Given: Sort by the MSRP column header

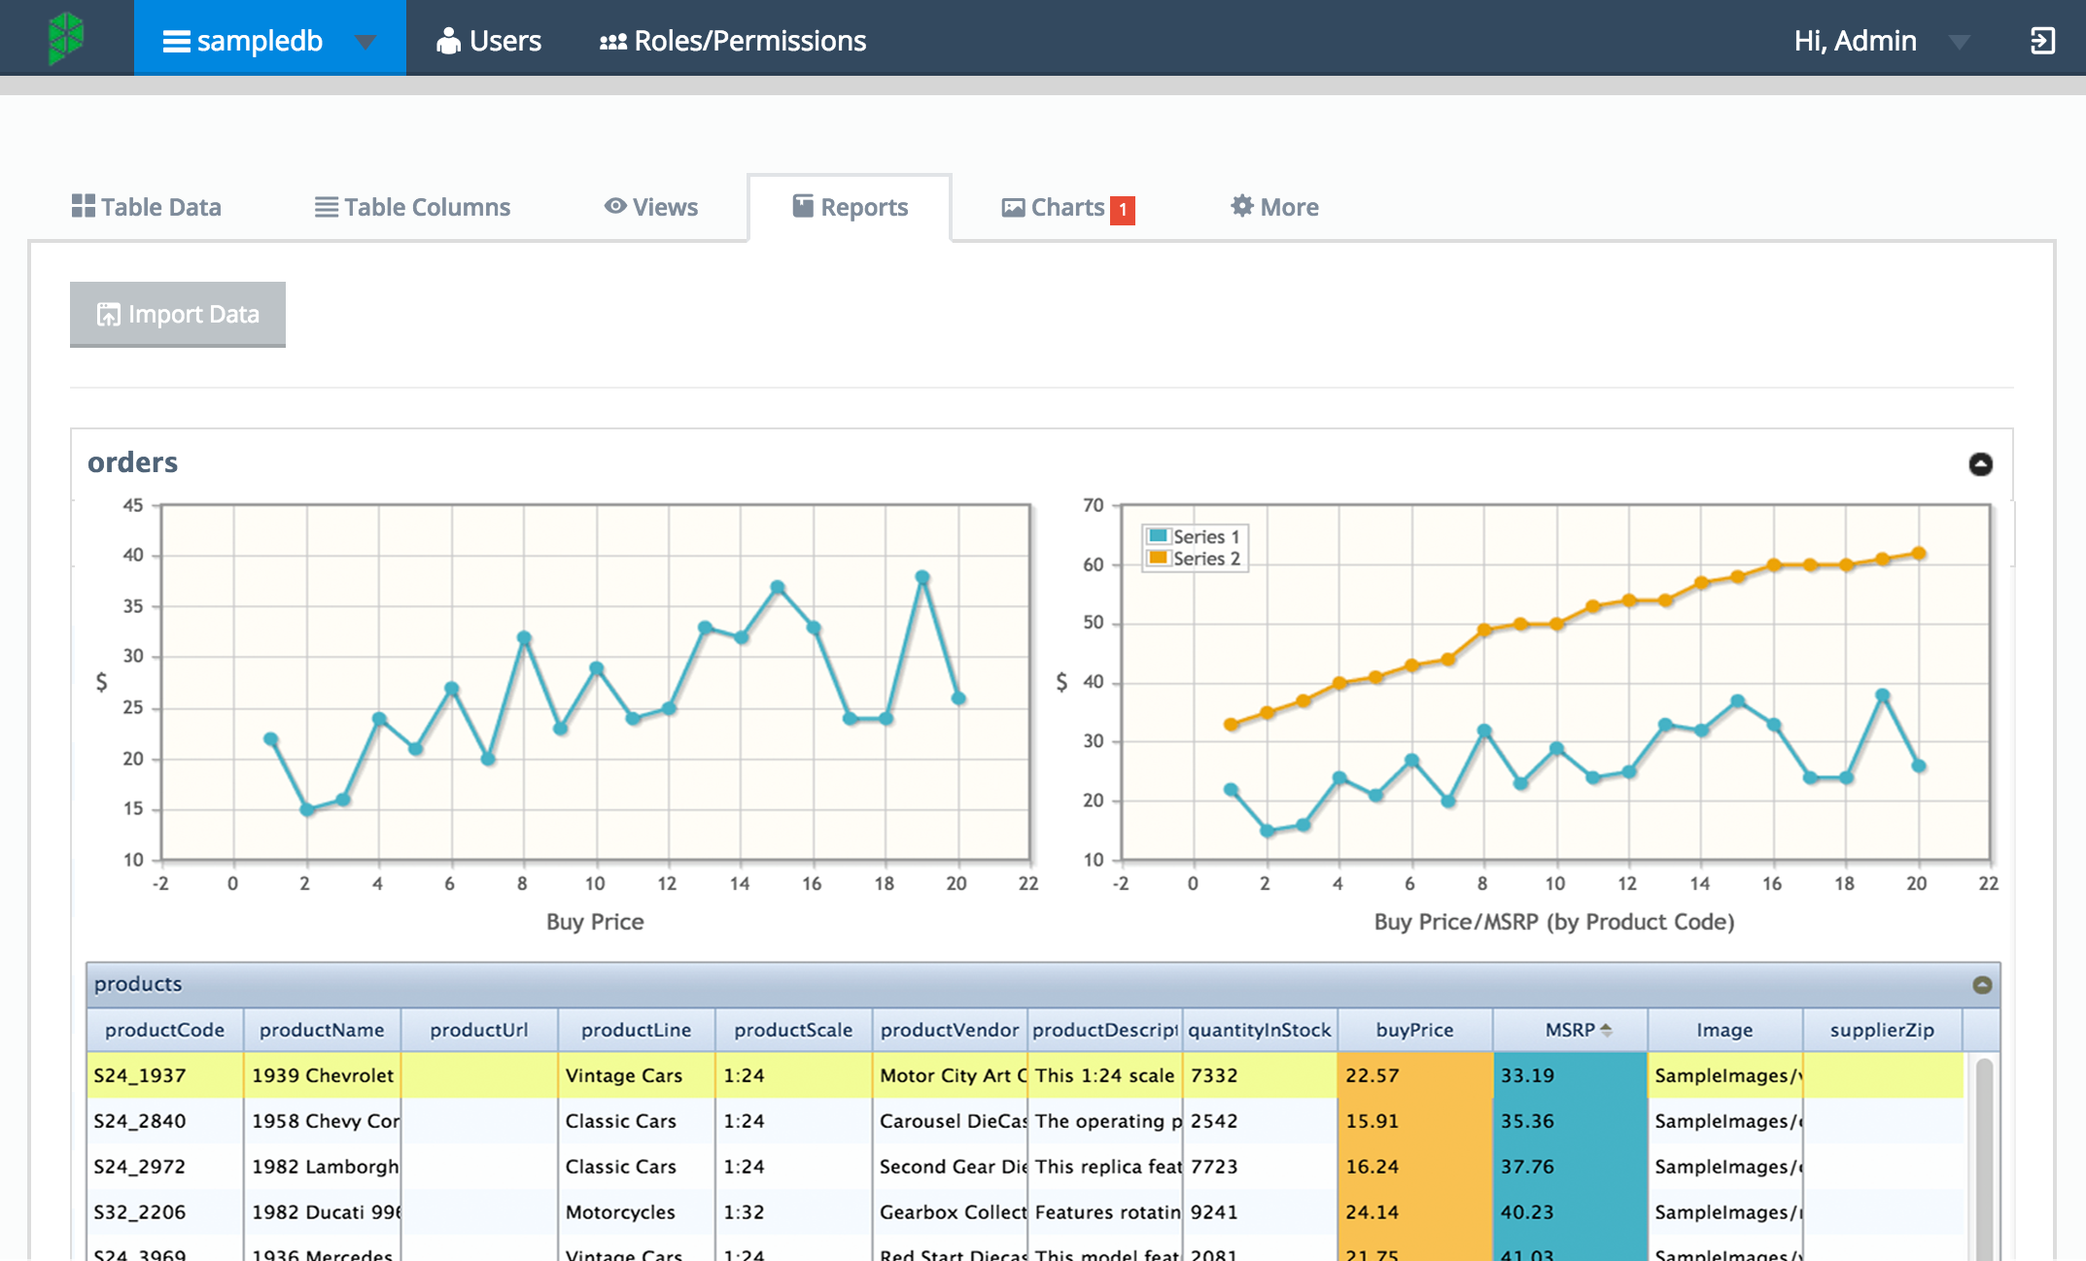Looking at the screenshot, I should (1570, 1030).
